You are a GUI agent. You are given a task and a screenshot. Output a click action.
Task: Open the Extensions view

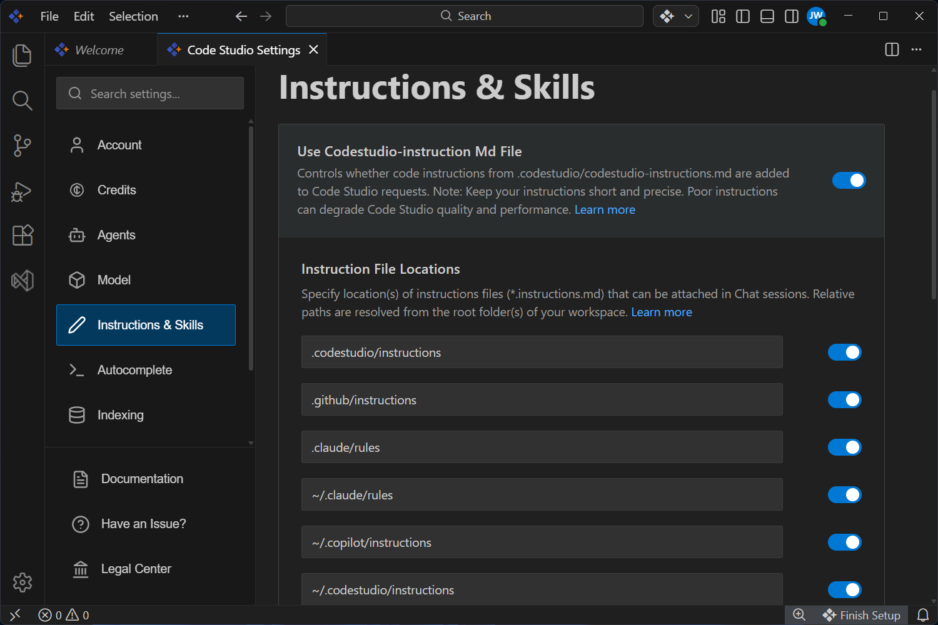pos(22,236)
